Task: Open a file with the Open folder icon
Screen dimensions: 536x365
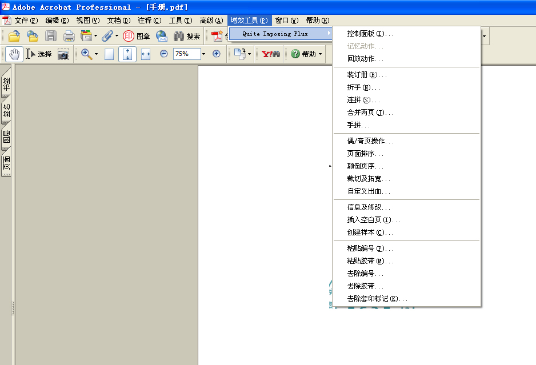Action: coord(14,36)
